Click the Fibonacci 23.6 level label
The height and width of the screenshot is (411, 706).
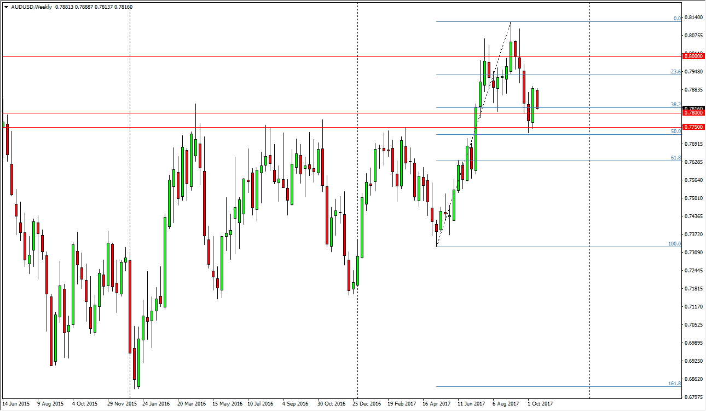(x=676, y=72)
